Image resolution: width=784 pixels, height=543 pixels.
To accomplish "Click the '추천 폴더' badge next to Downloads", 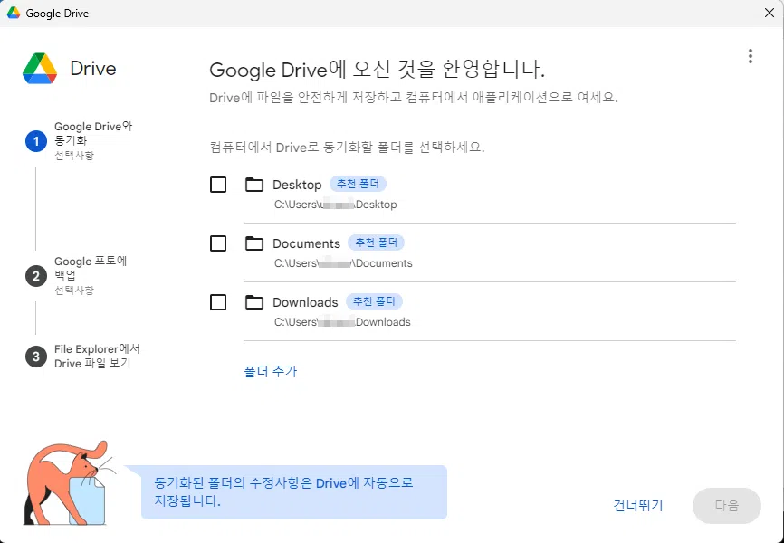I will click(375, 300).
